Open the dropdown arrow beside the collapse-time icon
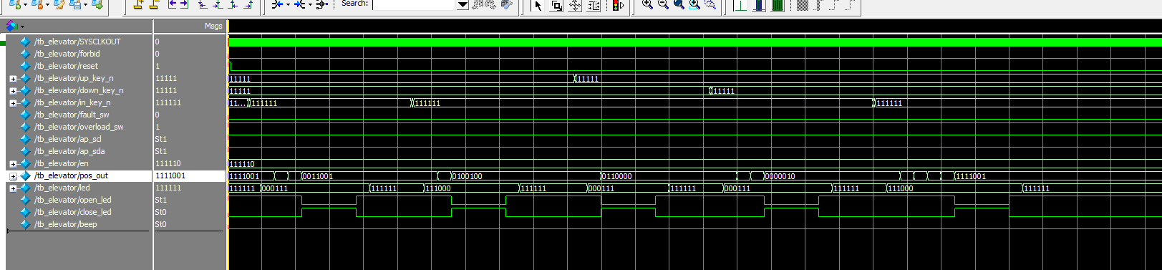 pos(288,5)
